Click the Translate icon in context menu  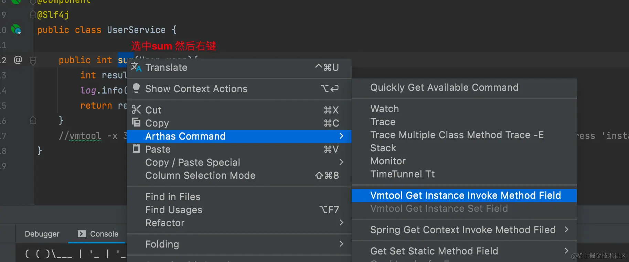click(136, 67)
